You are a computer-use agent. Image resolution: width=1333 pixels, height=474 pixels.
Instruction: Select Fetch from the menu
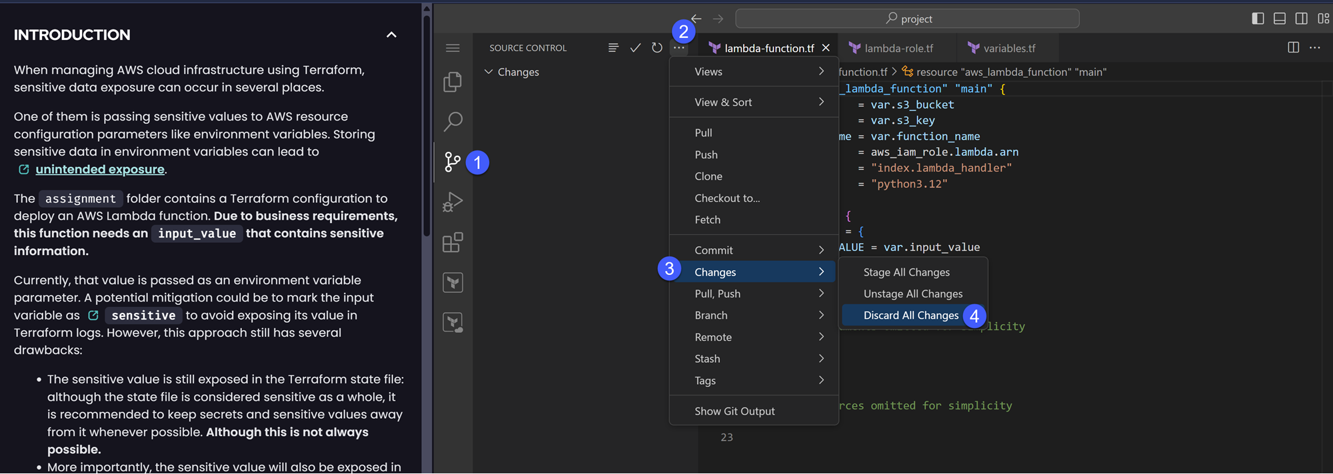pos(754,220)
